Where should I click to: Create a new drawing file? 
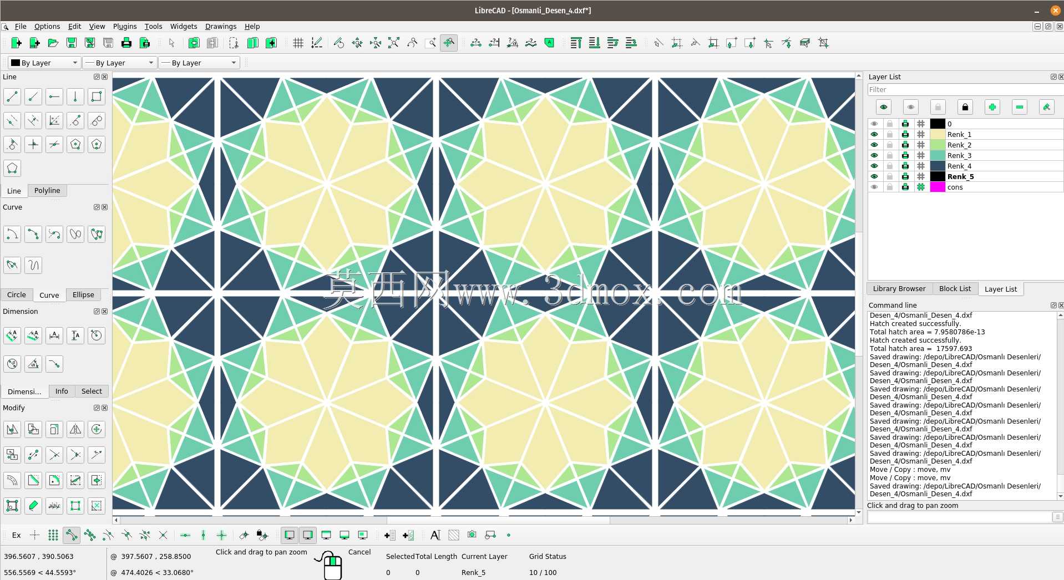pyautogui.click(x=17, y=43)
